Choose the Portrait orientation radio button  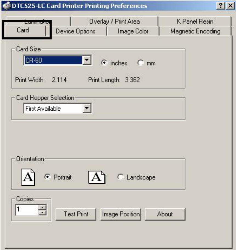47,177
